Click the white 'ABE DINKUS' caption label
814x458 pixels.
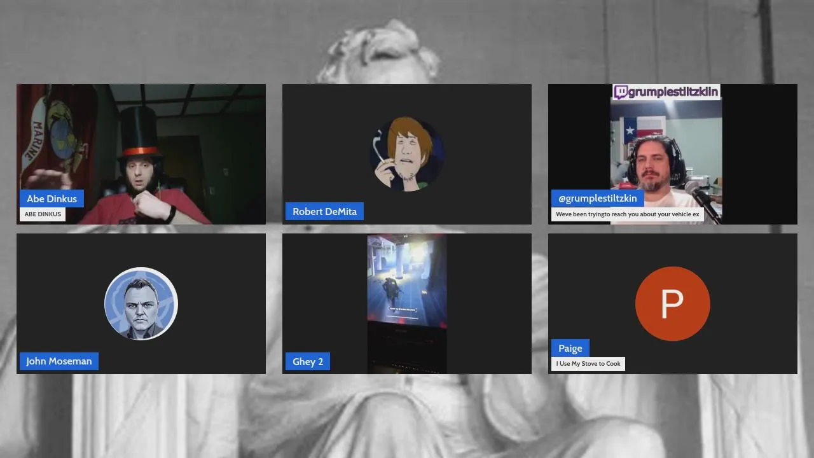[43, 214]
